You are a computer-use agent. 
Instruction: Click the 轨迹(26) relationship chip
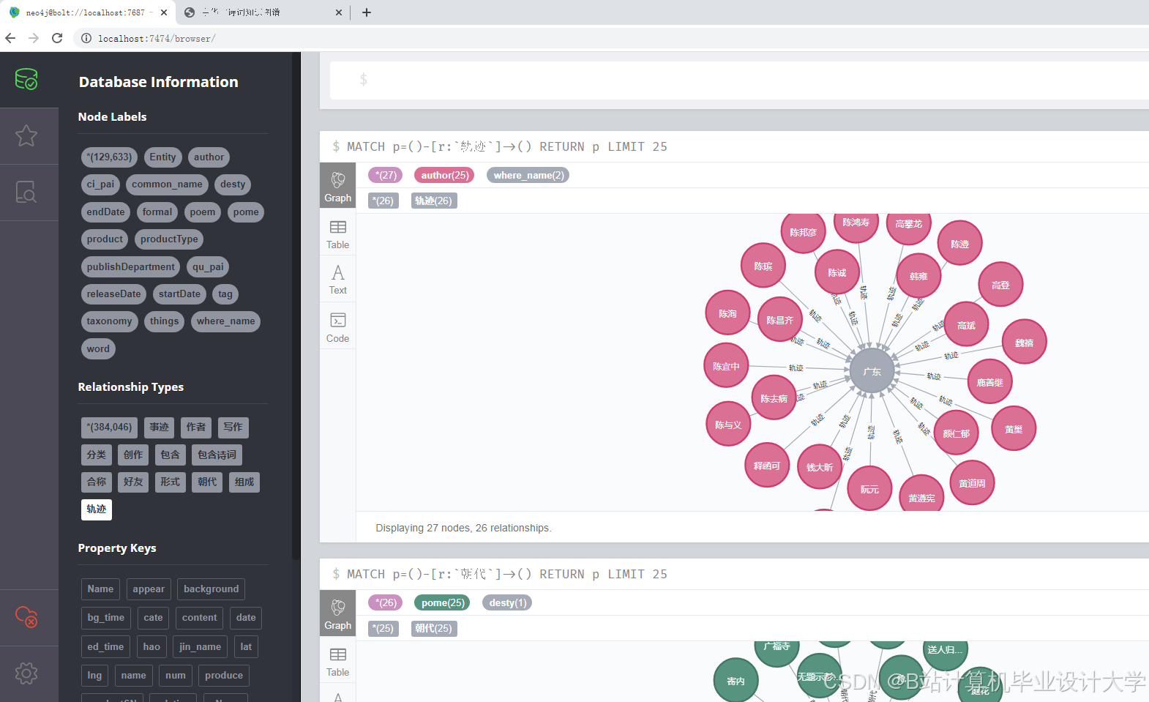[x=434, y=201]
